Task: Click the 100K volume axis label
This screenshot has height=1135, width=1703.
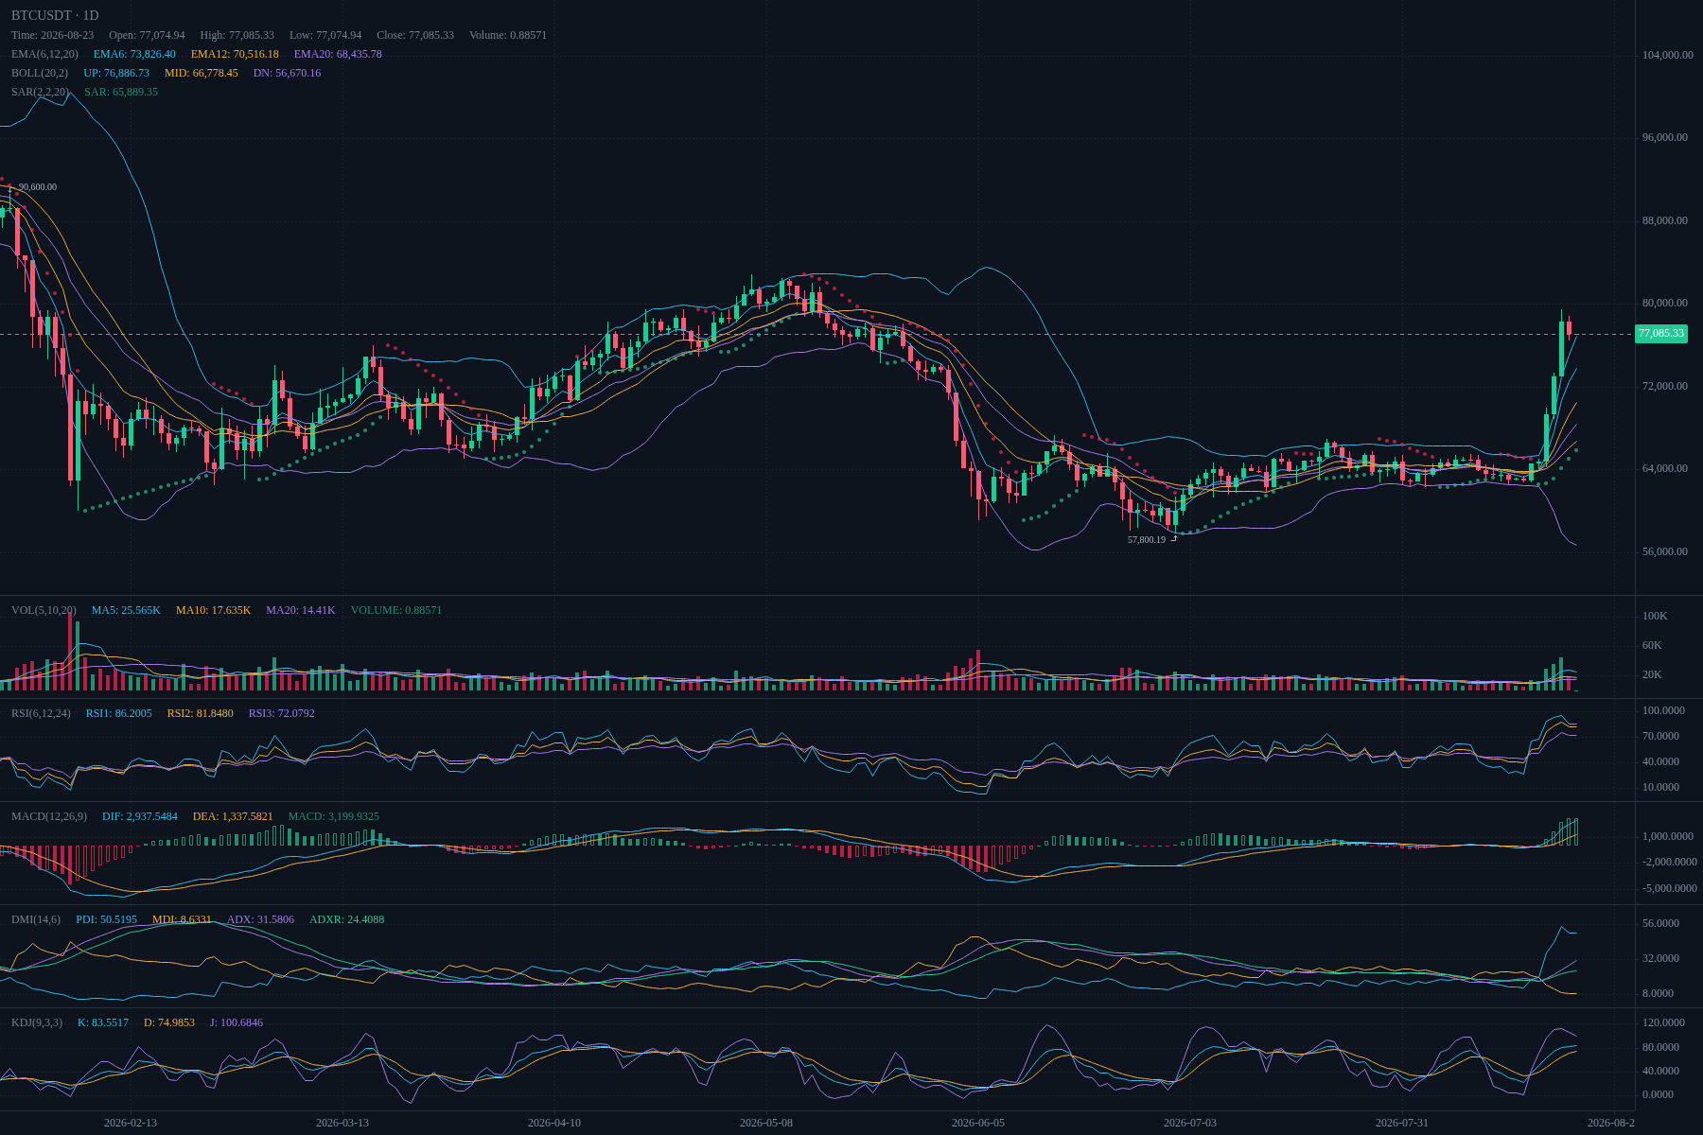Action: point(1655,616)
